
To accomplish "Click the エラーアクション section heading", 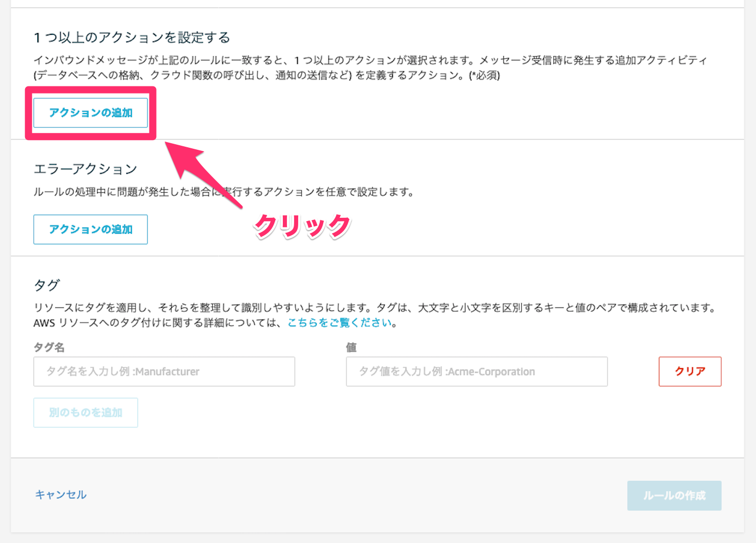I will coord(85,169).
